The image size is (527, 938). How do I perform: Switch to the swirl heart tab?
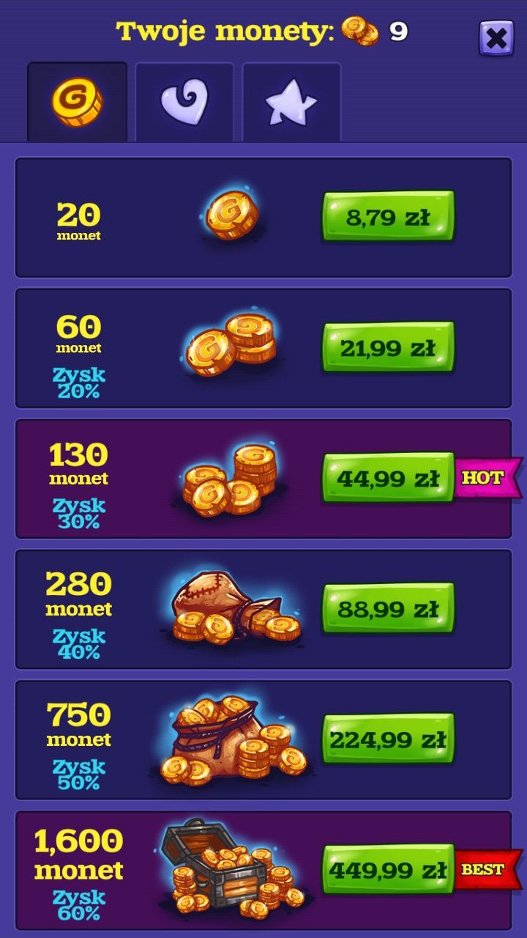pyautogui.click(x=184, y=102)
